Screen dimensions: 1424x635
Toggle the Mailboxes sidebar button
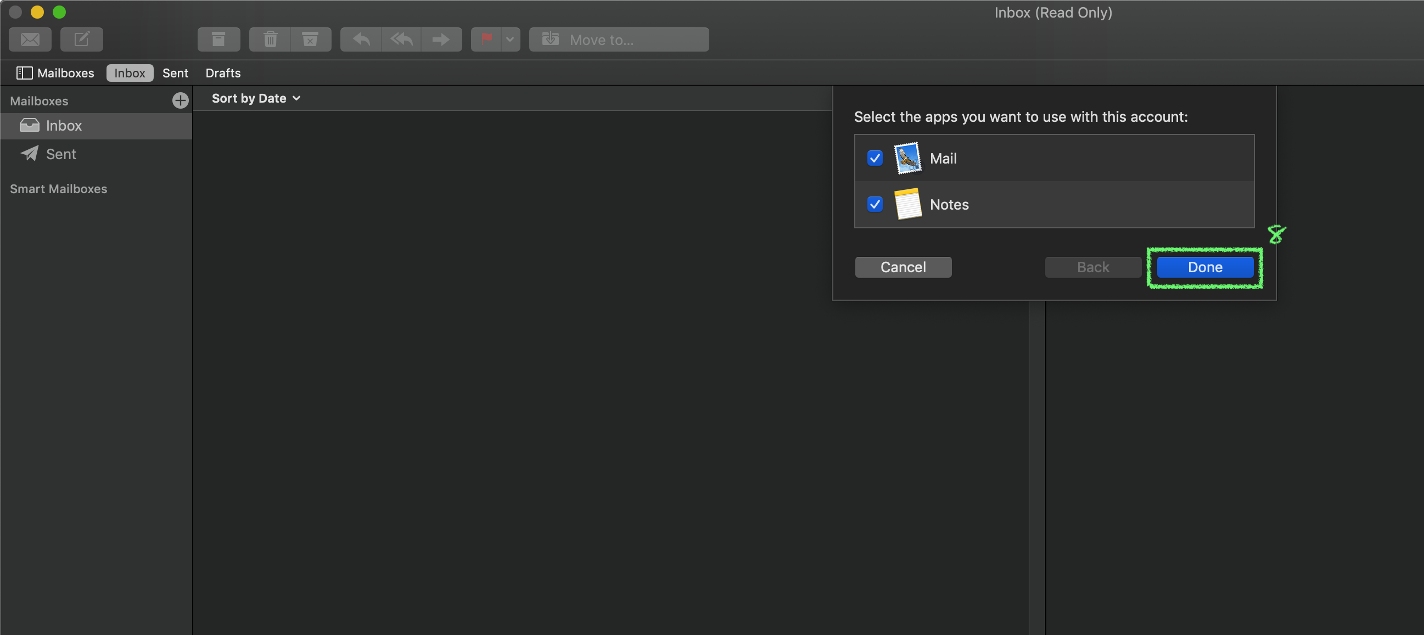55,73
